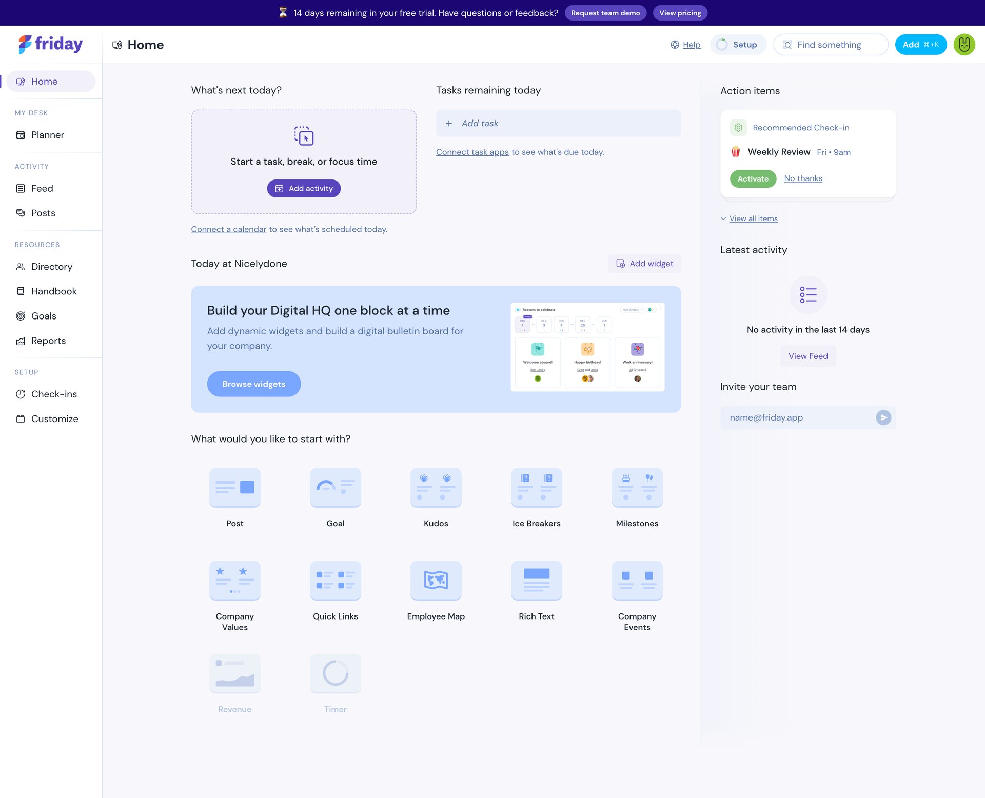
Task: Open Check-ins settings
Action: click(53, 394)
